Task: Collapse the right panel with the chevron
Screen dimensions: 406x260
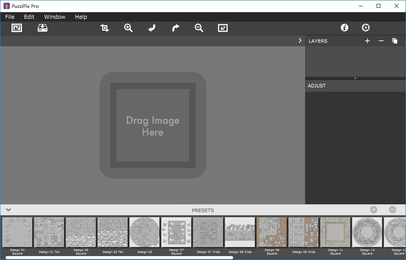Action: point(300,41)
